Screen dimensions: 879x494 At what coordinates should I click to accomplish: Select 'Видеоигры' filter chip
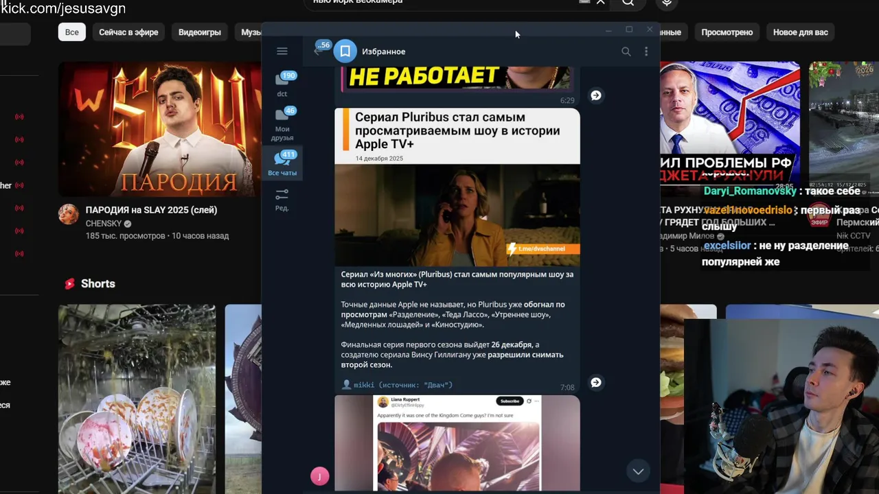click(200, 32)
